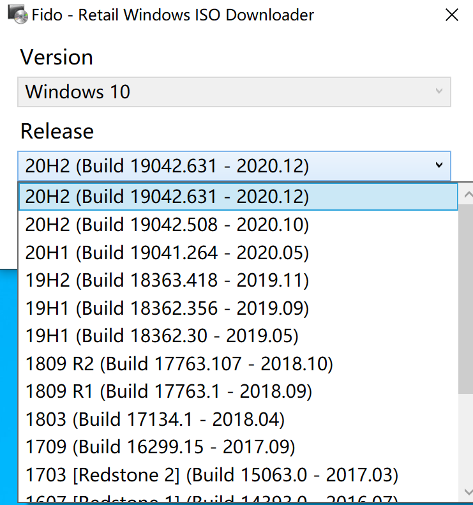Select 20H2 Build 19042.508 release
The height and width of the screenshot is (505, 473).
coord(238,225)
